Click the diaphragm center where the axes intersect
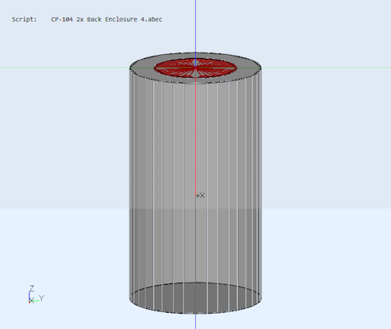This screenshot has width=391, height=329. point(195,67)
